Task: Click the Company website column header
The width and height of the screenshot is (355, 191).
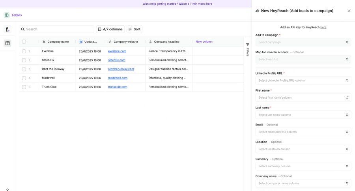Action: (125, 42)
